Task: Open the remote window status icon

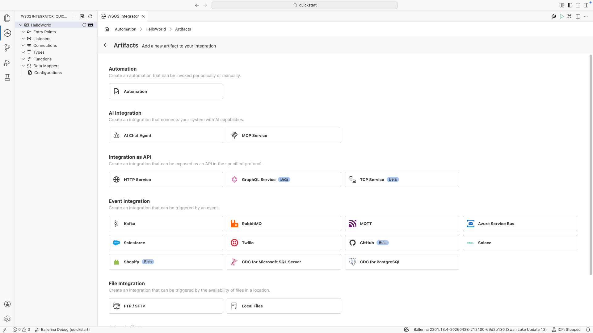Action: (x=5, y=330)
